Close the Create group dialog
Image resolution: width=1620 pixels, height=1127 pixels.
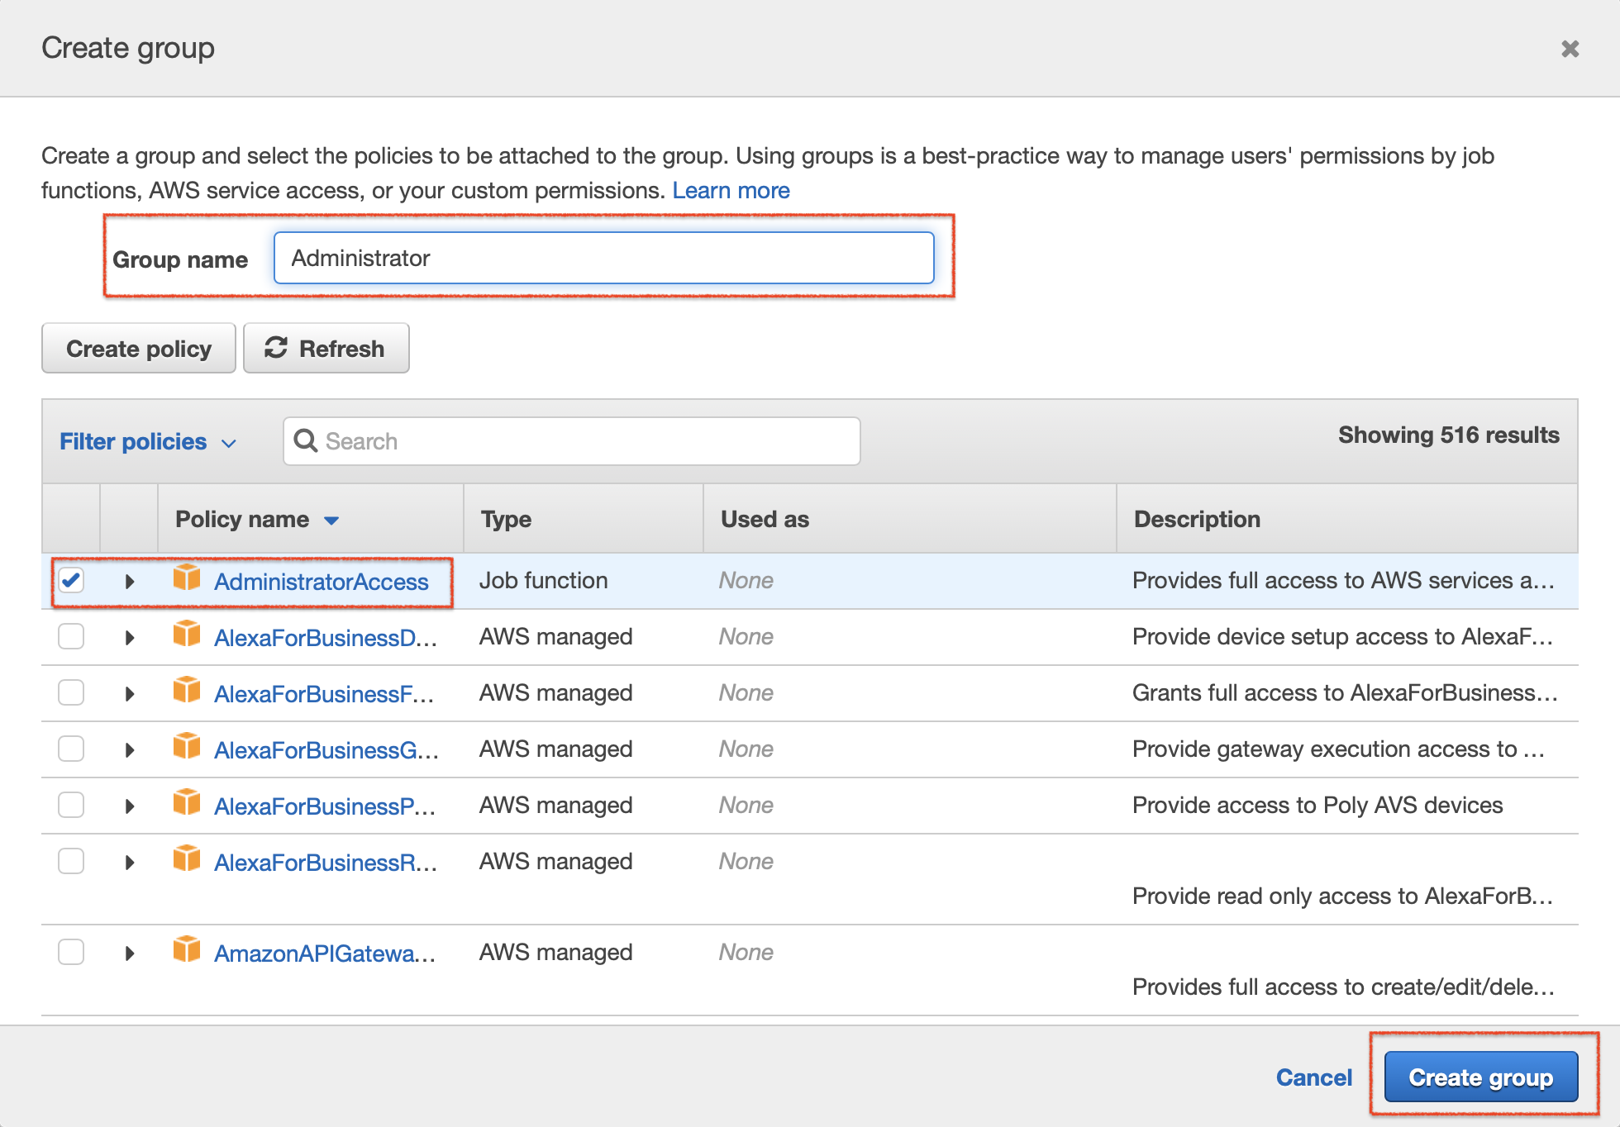coord(1570,49)
